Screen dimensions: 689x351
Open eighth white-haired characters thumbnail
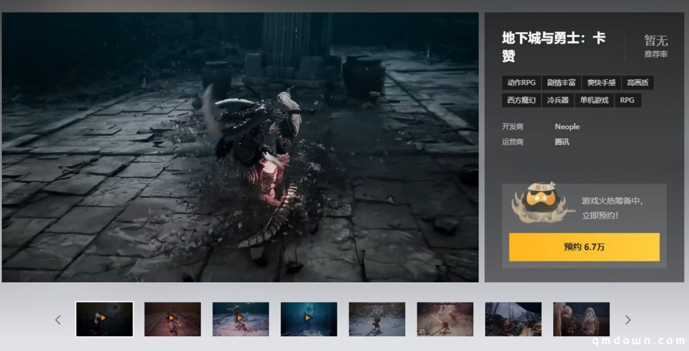pos(581,319)
